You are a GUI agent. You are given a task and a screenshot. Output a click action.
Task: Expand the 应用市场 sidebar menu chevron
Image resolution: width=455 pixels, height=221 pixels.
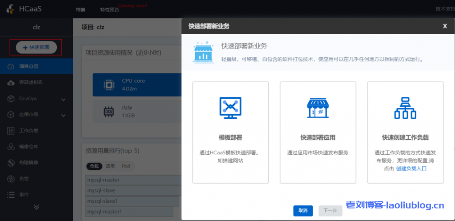[63, 115]
